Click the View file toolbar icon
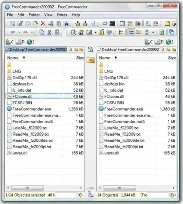Screen dimensions: 183x204 [12, 24]
